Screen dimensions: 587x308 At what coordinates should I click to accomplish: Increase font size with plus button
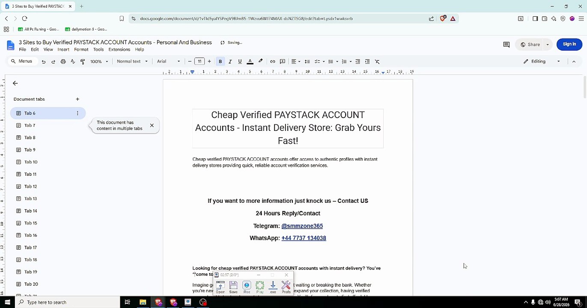[x=209, y=62]
